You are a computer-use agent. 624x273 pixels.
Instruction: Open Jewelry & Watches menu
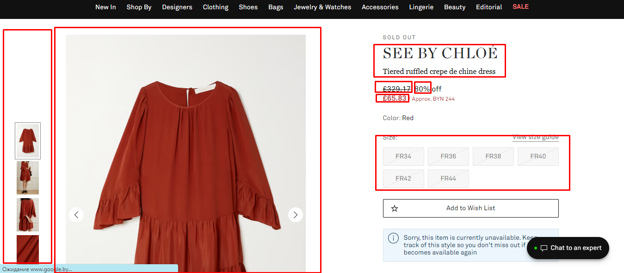(322, 7)
